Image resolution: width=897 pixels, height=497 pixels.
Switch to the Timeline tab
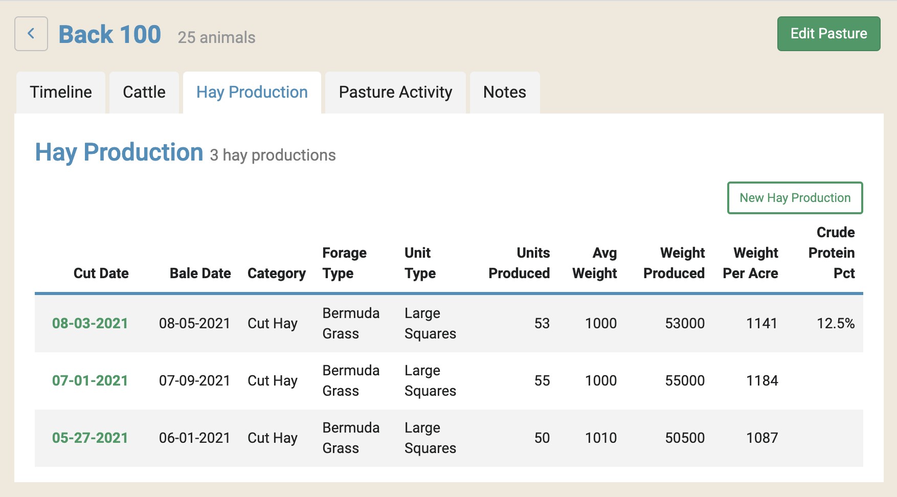[x=61, y=93]
